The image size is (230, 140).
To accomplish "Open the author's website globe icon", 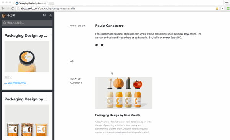I will [97, 45].
